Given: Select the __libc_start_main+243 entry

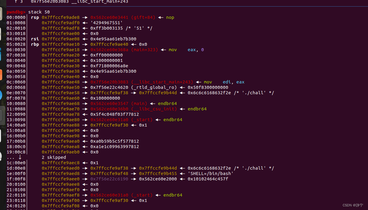Looking at the screenshot, I should 162,82.
